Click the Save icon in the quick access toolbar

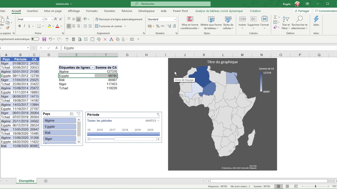point(44,39)
